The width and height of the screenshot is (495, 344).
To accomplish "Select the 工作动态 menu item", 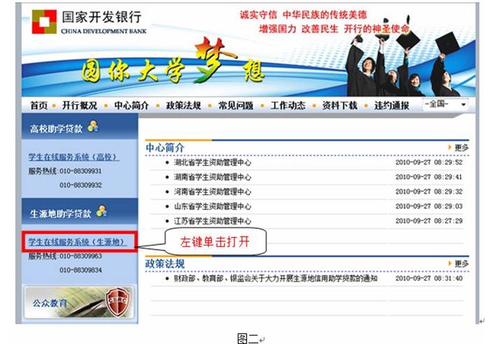I will [x=288, y=106].
